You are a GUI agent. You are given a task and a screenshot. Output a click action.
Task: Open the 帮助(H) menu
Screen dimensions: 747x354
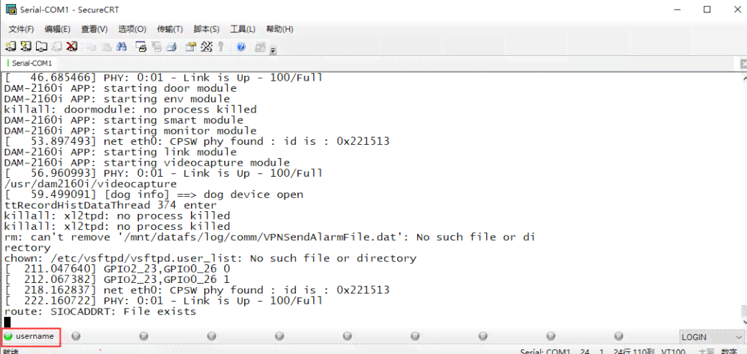coord(279,30)
